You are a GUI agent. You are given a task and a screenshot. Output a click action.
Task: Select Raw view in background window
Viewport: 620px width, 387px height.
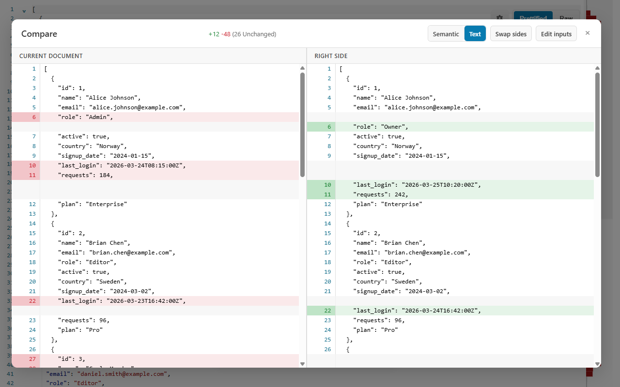pos(566,16)
